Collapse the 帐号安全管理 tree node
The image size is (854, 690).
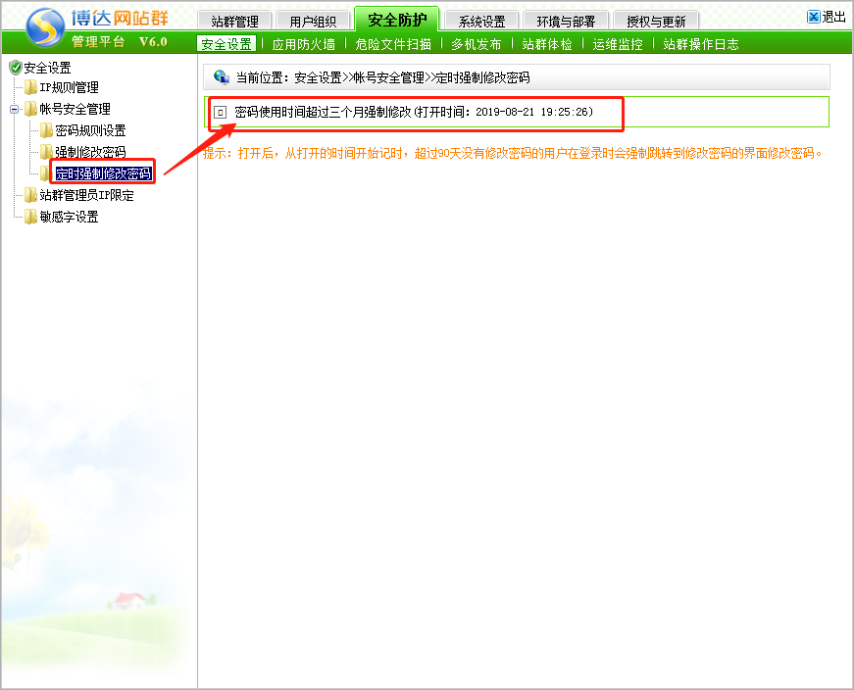coord(14,109)
